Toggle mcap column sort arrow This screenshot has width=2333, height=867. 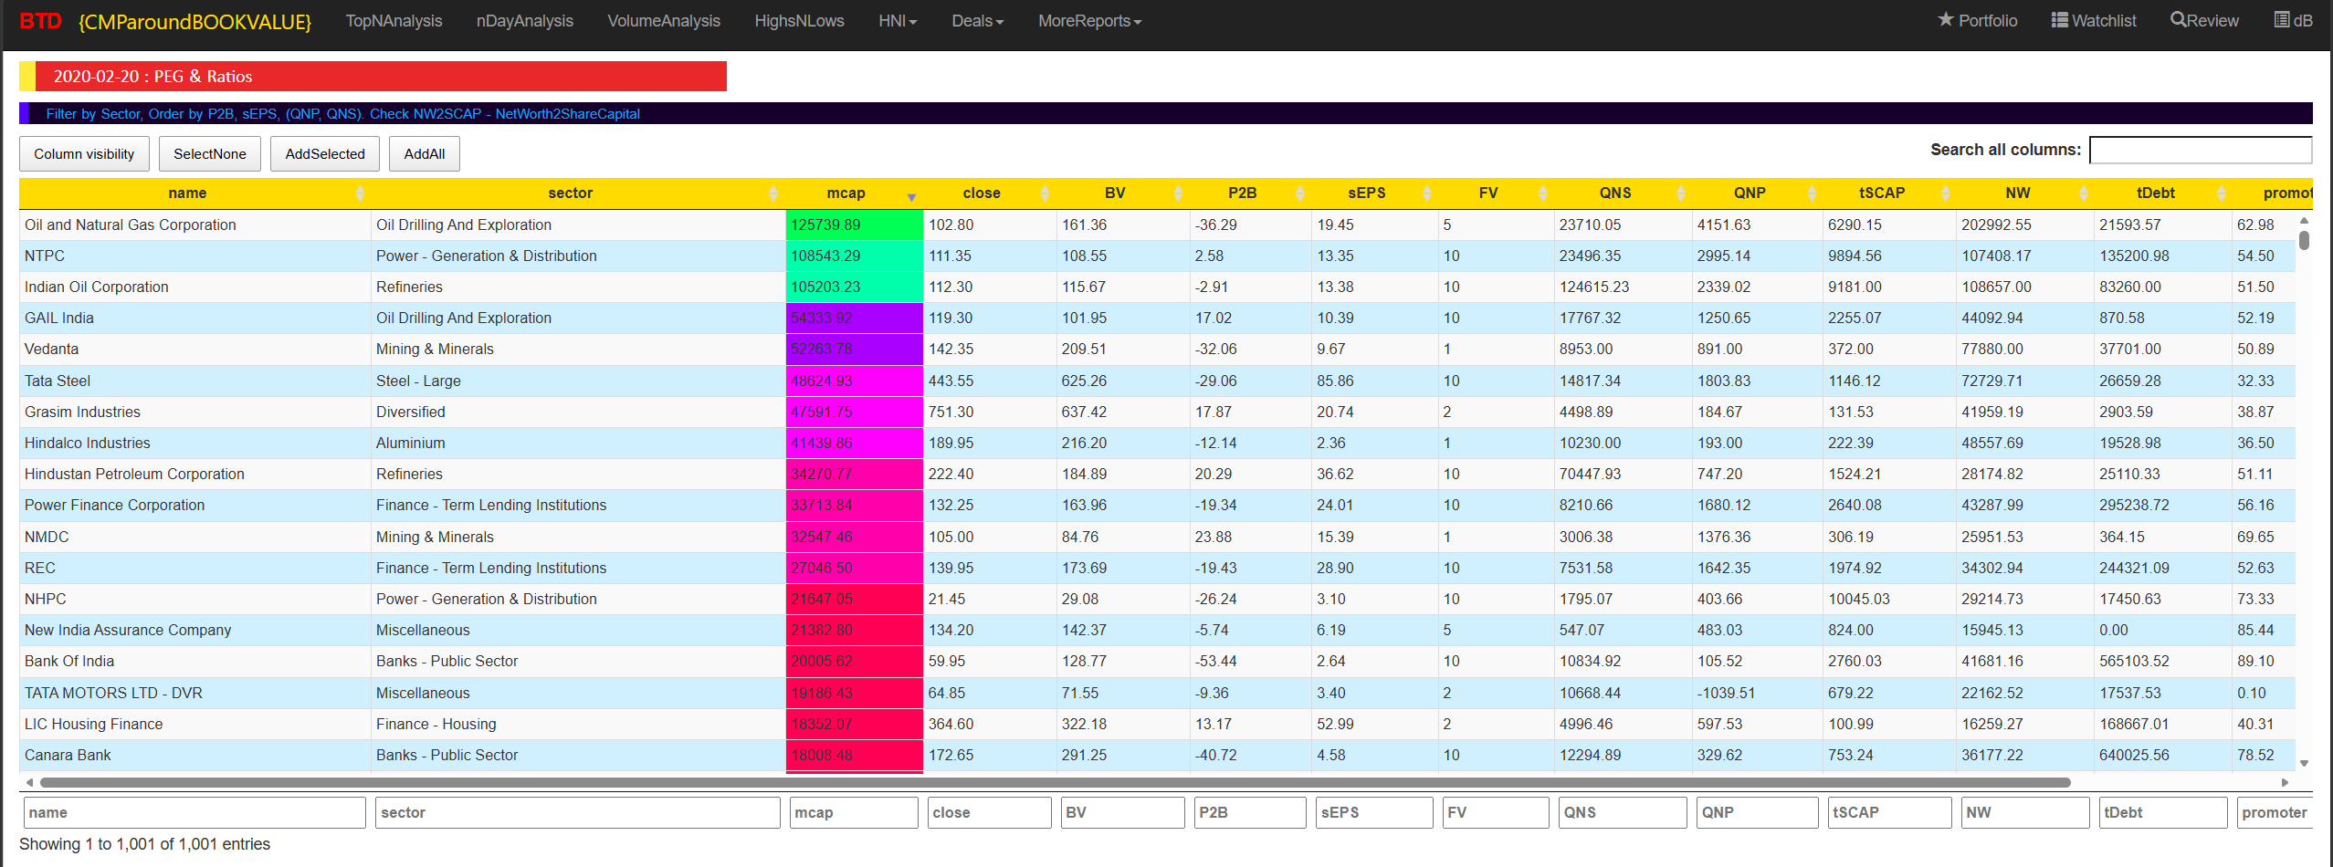click(911, 197)
